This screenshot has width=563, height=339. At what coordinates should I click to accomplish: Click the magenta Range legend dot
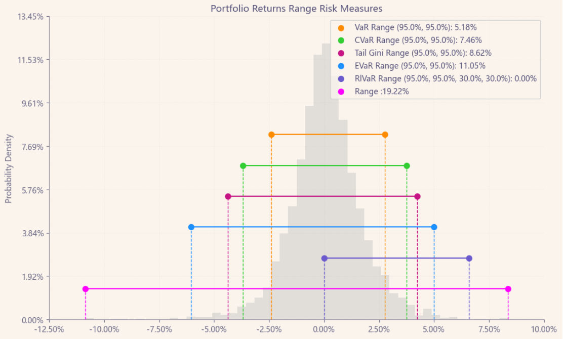tap(341, 92)
